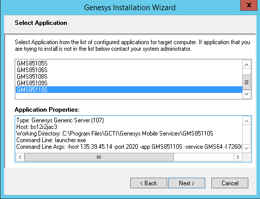Cancel the installation wizard
Screen dimensions: 260x199
point(230,183)
